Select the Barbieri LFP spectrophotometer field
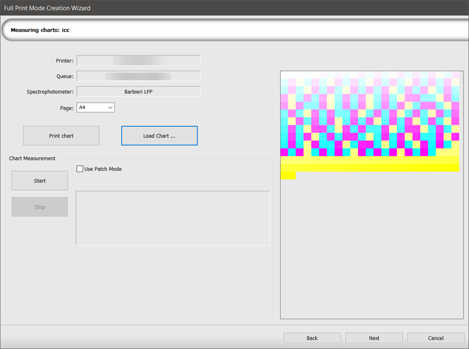Viewport: 469px width, 349px height. 138,91
